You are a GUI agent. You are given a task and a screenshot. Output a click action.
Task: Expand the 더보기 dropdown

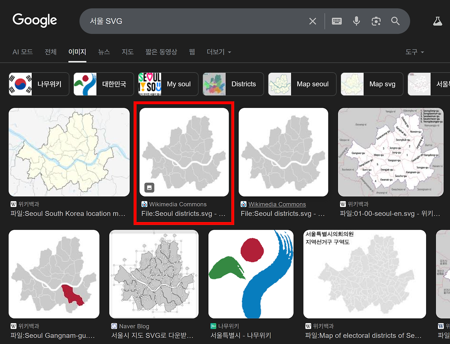[219, 52]
